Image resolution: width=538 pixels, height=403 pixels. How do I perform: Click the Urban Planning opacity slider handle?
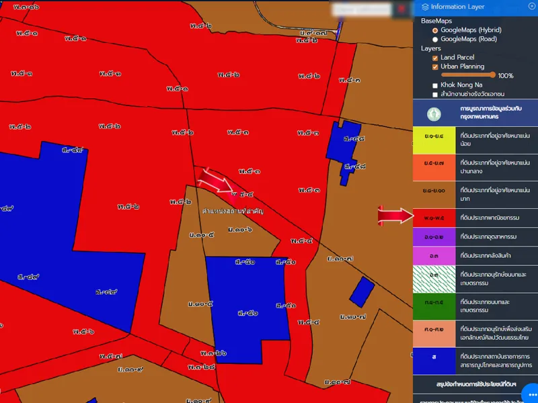[493, 75]
